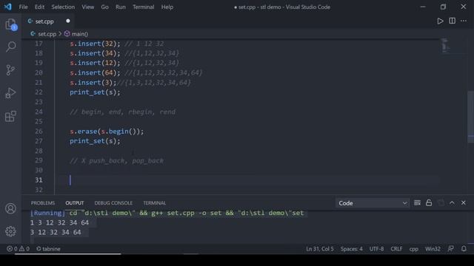The height and width of the screenshot is (266, 474).
Task: Select the cpp language mode
Action: (414, 249)
